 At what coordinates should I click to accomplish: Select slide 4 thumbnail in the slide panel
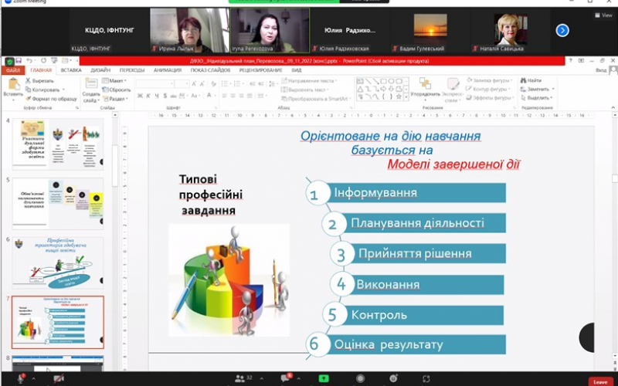(x=58, y=144)
